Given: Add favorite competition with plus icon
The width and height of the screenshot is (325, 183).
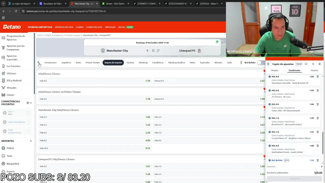Looking at the screenshot, I should (28, 103).
